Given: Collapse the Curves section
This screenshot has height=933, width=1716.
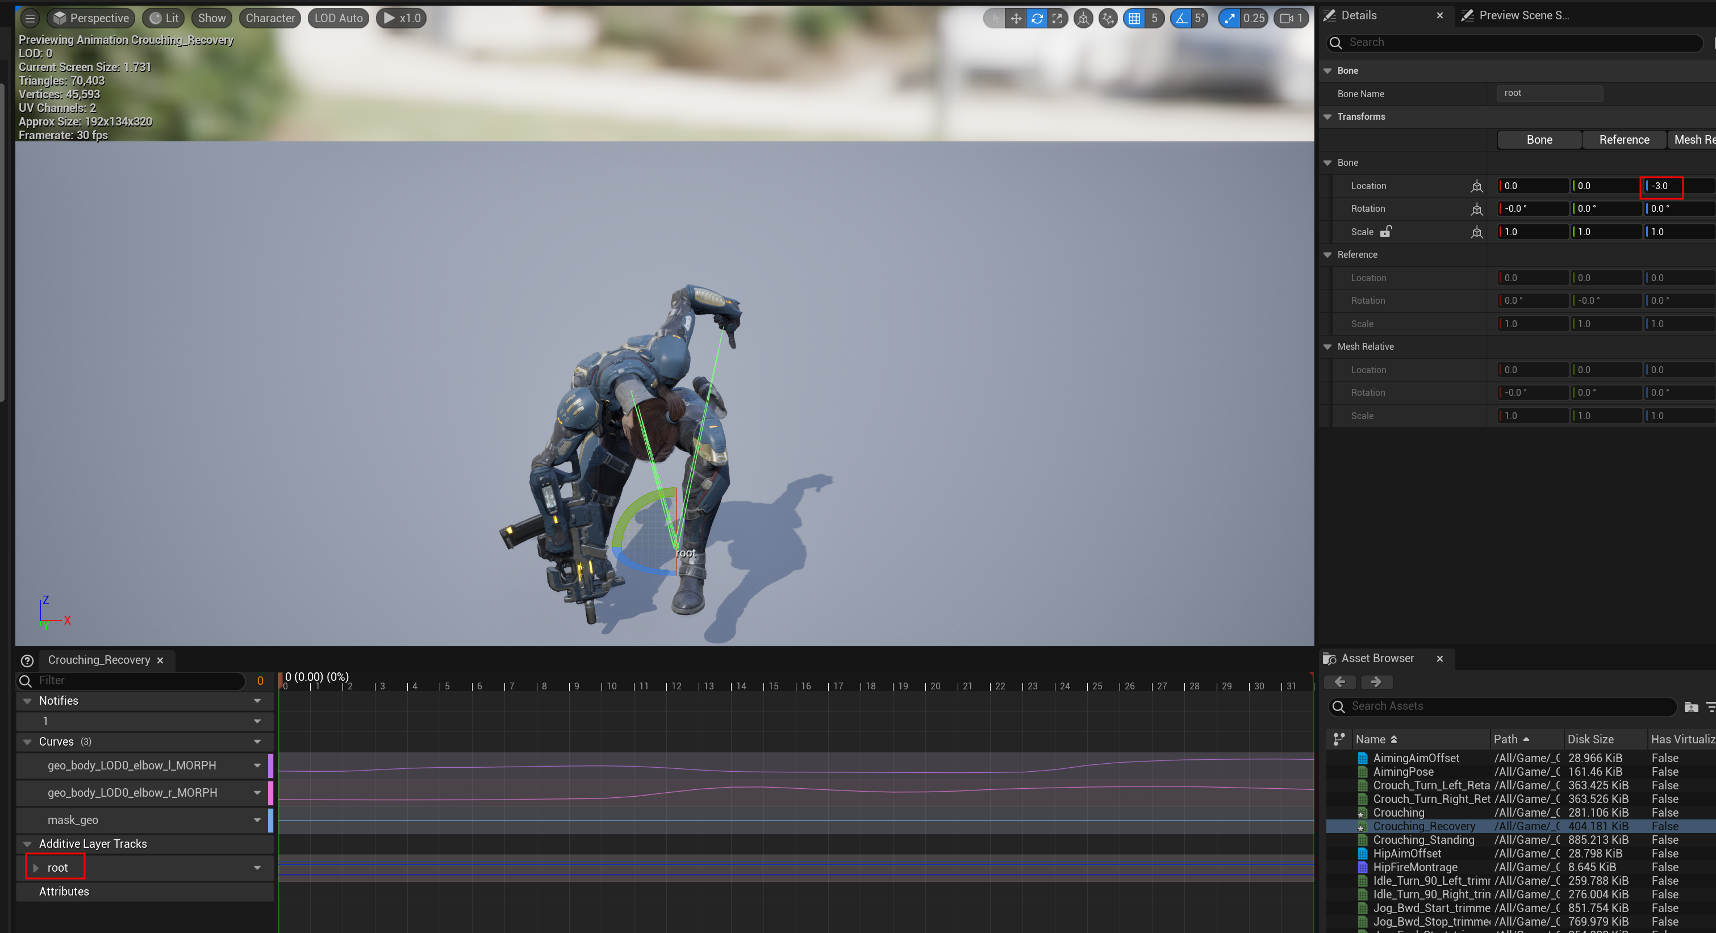Looking at the screenshot, I should tap(27, 742).
